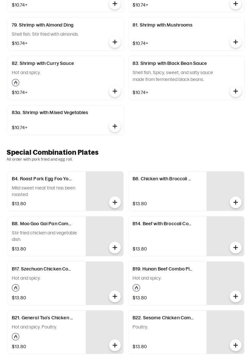
Task: Click plus icon for Shrimp with Curry Sauce
Action: coord(115,91)
